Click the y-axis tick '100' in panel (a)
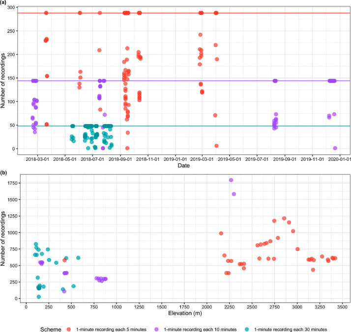The width and height of the screenshot is (351, 332). 11,102
